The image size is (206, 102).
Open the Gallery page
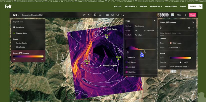118,6
